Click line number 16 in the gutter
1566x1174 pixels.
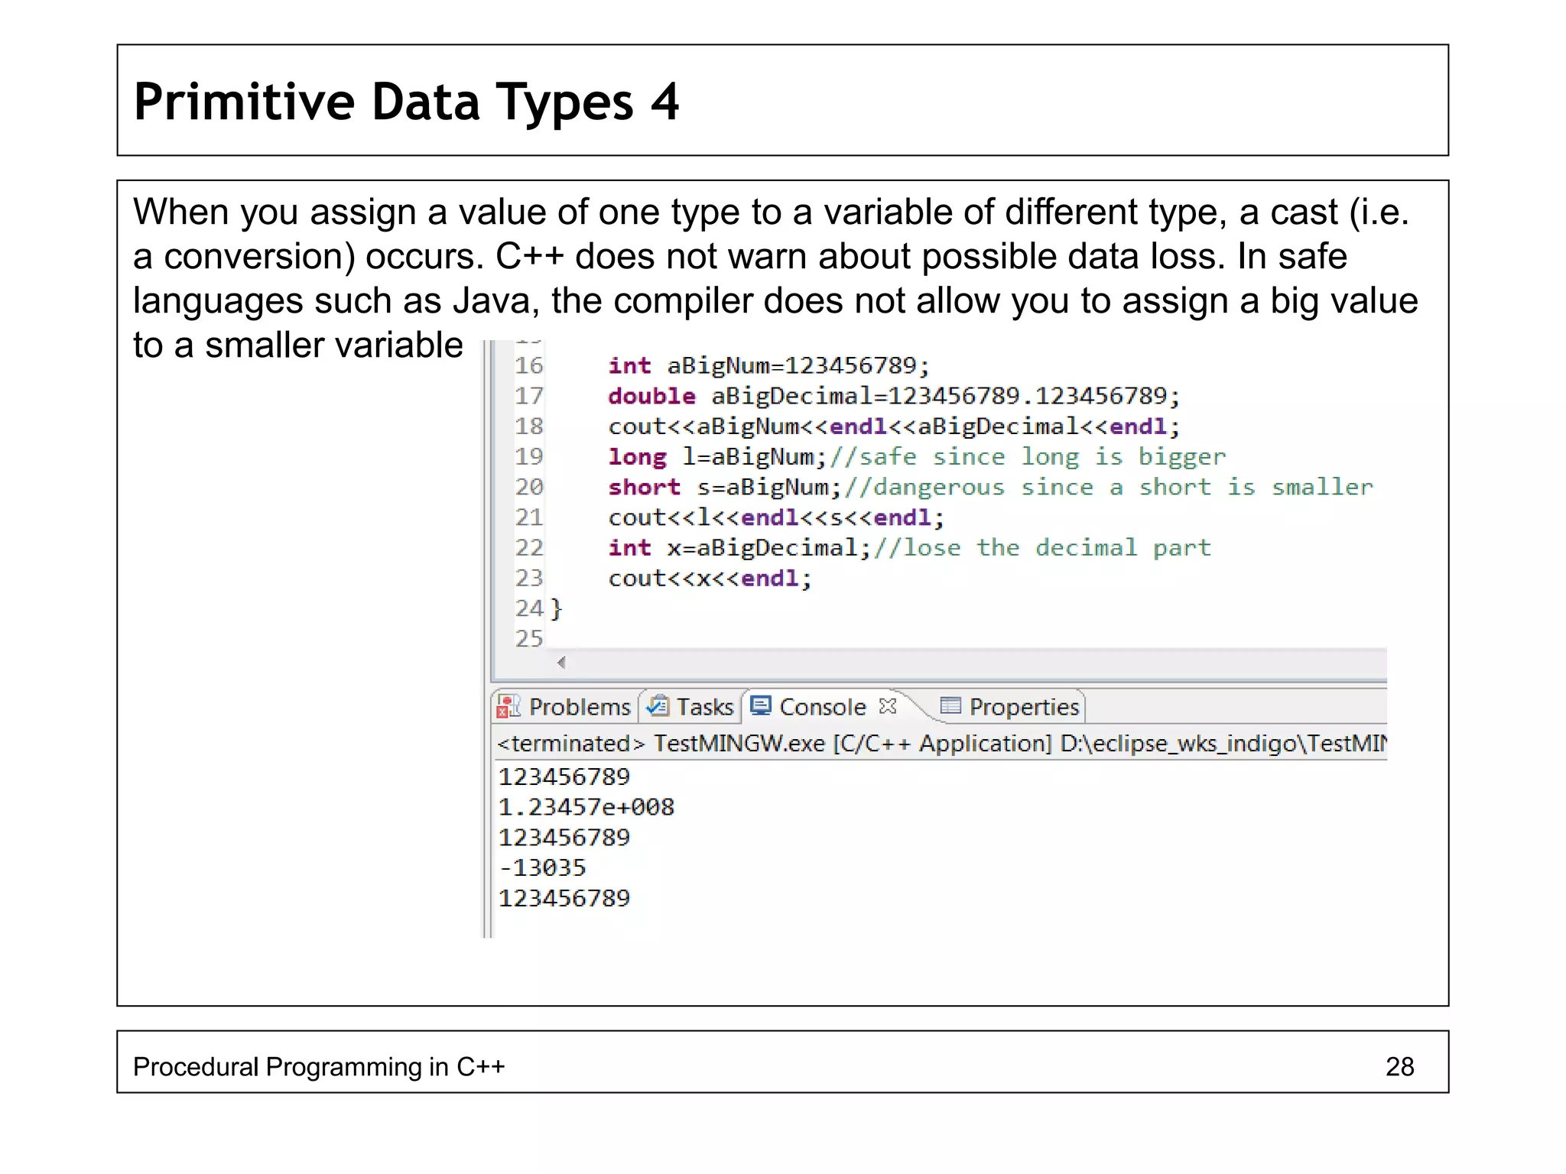click(528, 365)
